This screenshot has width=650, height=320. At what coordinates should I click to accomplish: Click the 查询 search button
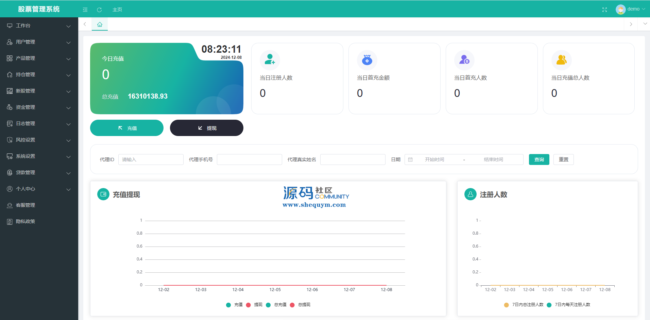click(539, 159)
